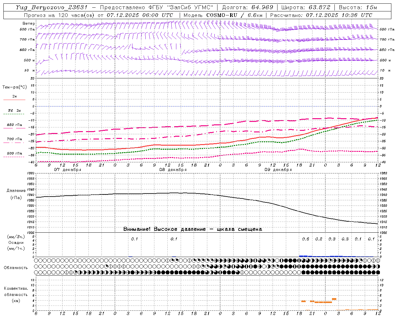Click the forecast start time 07.12.2025 06:00 UTC
Screen dimensions: 396x316
point(140,15)
